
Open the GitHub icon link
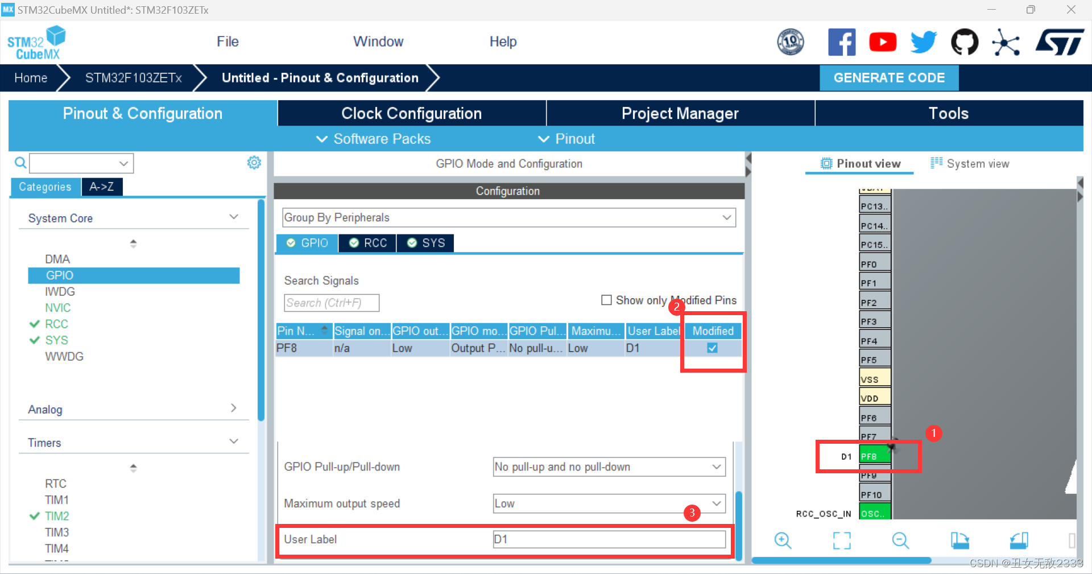pyautogui.click(x=965, y=42)
